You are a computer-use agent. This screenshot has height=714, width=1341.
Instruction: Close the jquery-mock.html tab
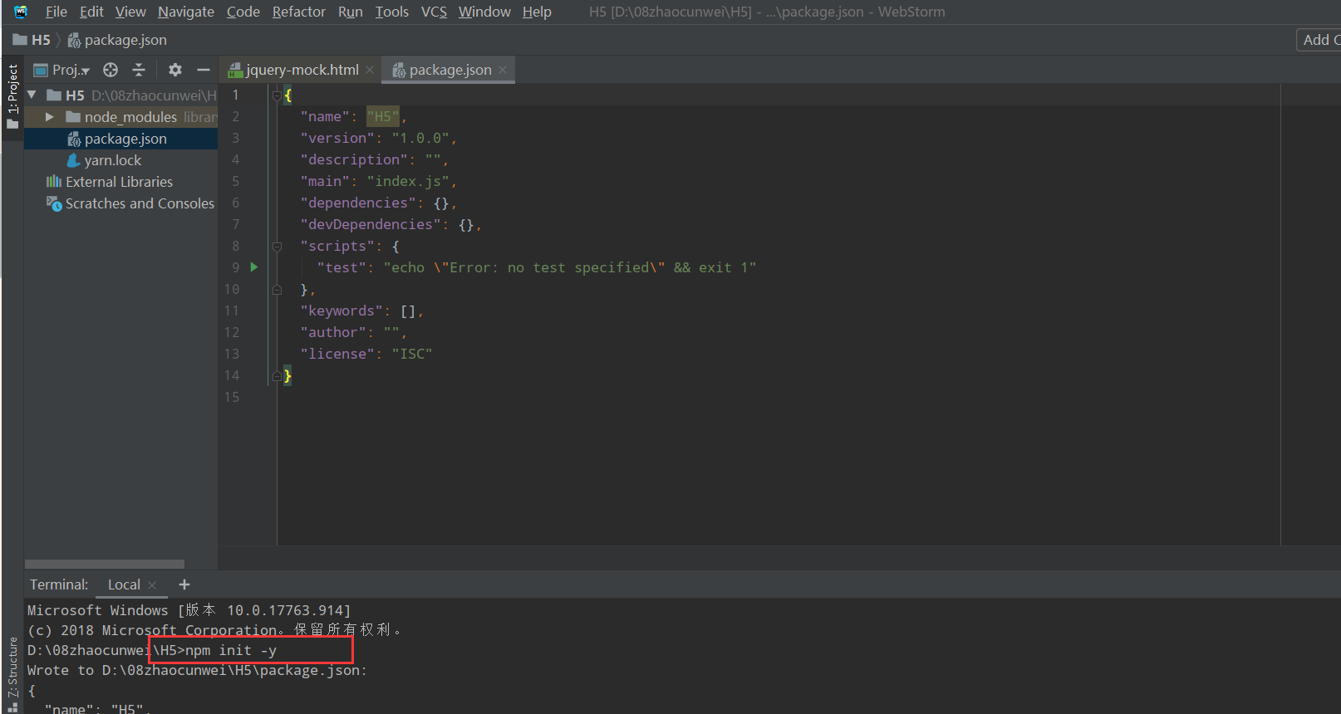[370, 70]
